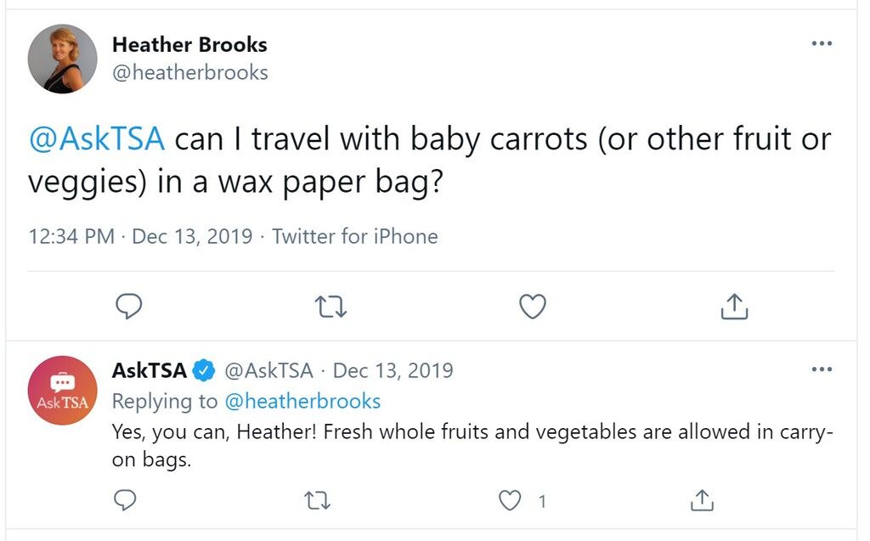
Task: Share the AskTSA reply tweet
Action: pos(702,500)
